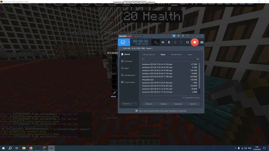Open the sort by date option
Image resolution: width=269 pixels, height=151 pixels.
pos(191,98)
